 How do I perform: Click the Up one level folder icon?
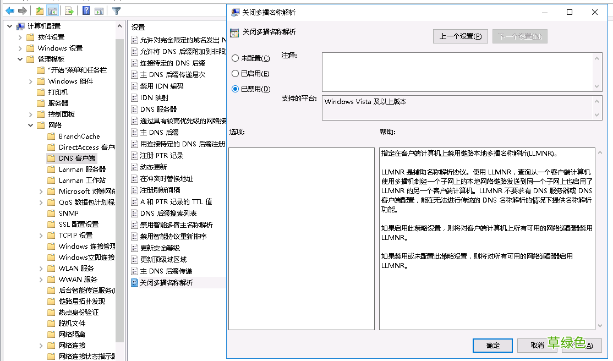click(x=39, y=10)
